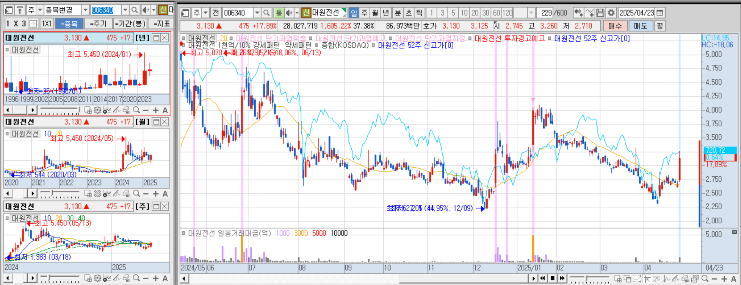Screen dimensions: 741x285
Task: Click the stop playback button under the main chart
Action: pos(553,279)
